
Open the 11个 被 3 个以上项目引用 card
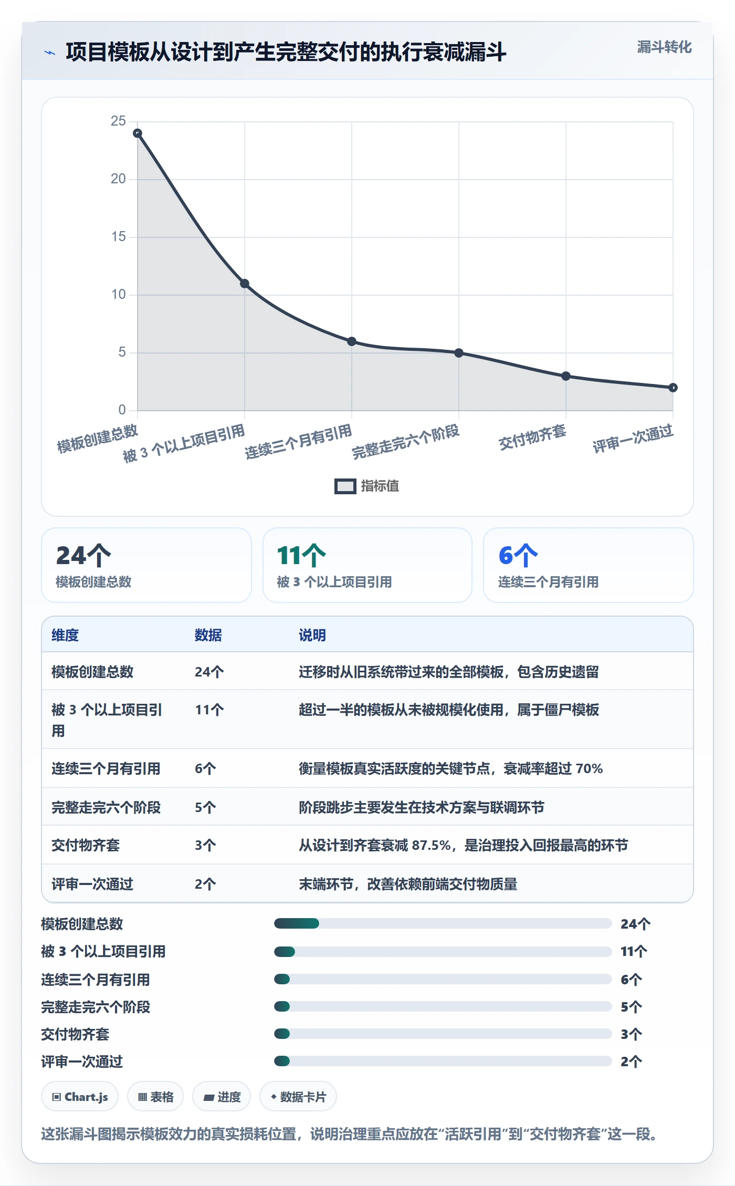click(367, 565)
